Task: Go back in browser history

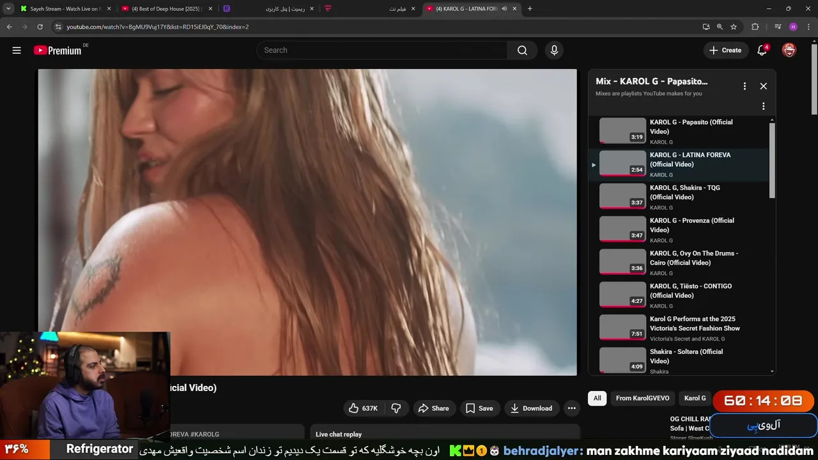Action: tap(10, 27)
